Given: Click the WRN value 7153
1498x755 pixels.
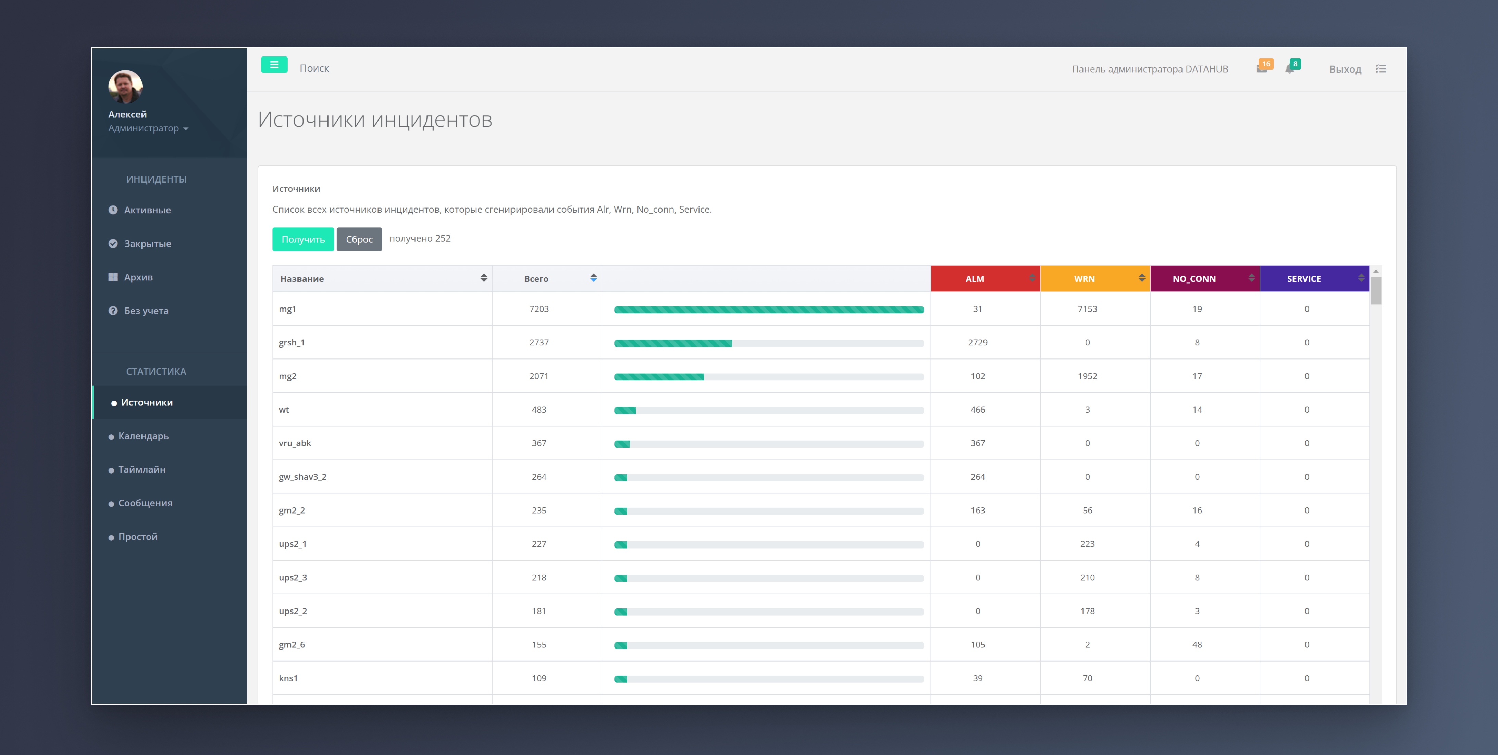Looking at the screenshot, I should pyautogui.click(x=1087, y=309).
